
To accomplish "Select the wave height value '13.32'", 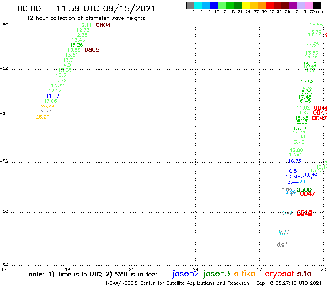I will 57,86.
